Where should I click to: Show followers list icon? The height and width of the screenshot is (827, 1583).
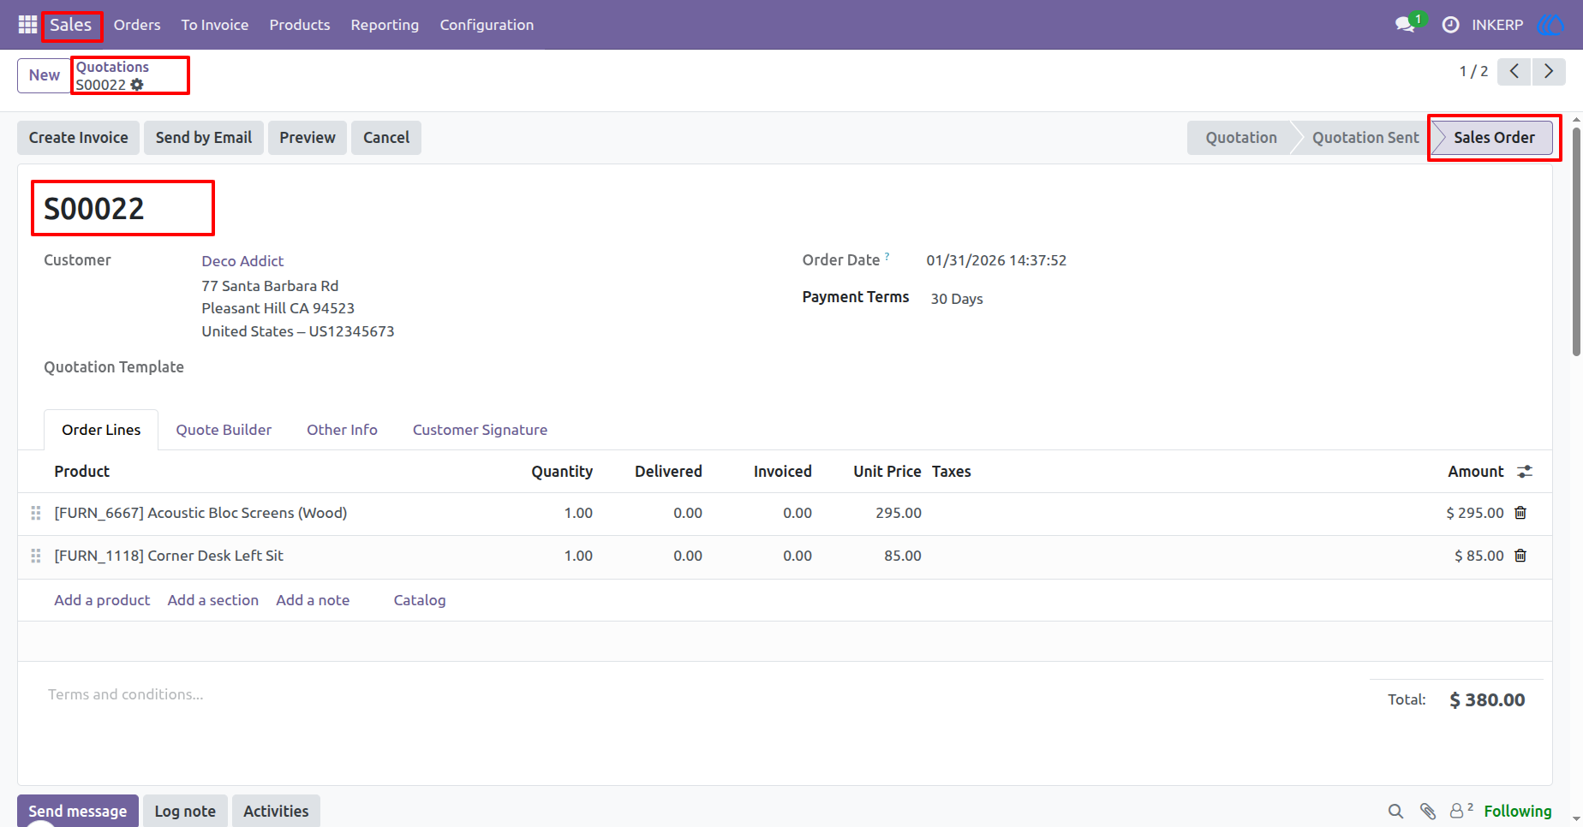1461,810
